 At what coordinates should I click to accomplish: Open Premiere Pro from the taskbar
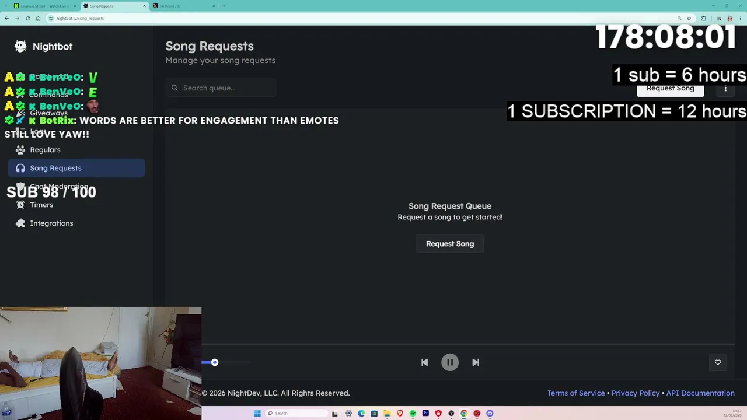point(425,413)
